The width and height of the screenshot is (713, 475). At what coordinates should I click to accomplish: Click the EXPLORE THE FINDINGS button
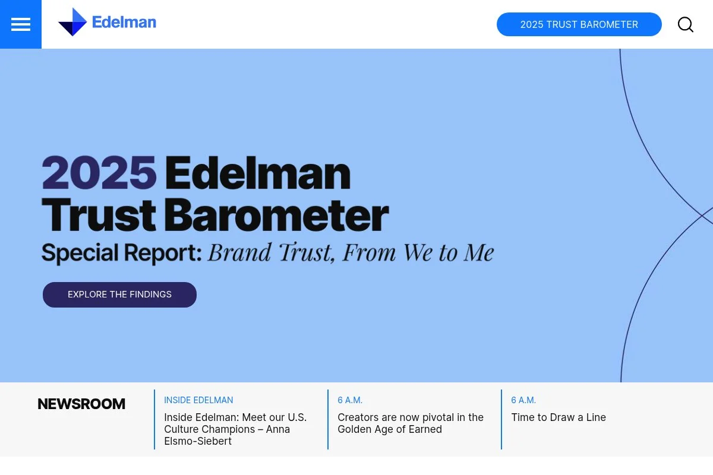tap(119, 294)
